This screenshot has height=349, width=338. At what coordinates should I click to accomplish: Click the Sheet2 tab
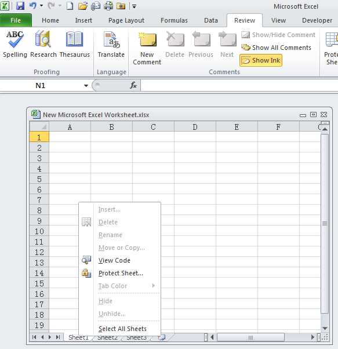[107, 338]
